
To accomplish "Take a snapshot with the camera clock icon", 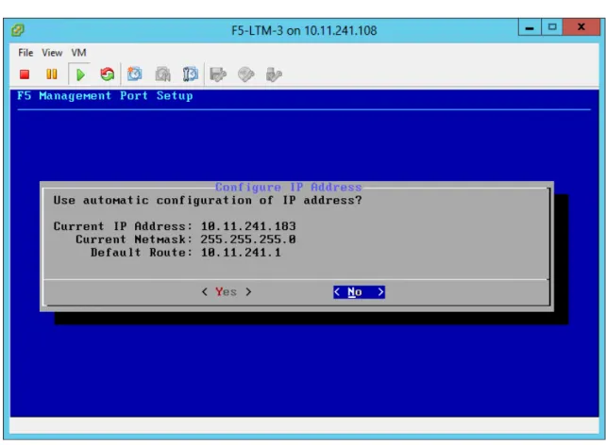I will (134, 74).
